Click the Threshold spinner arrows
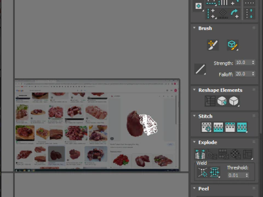The height and width of the screenshot is (197, 263). tap(247, 175)
